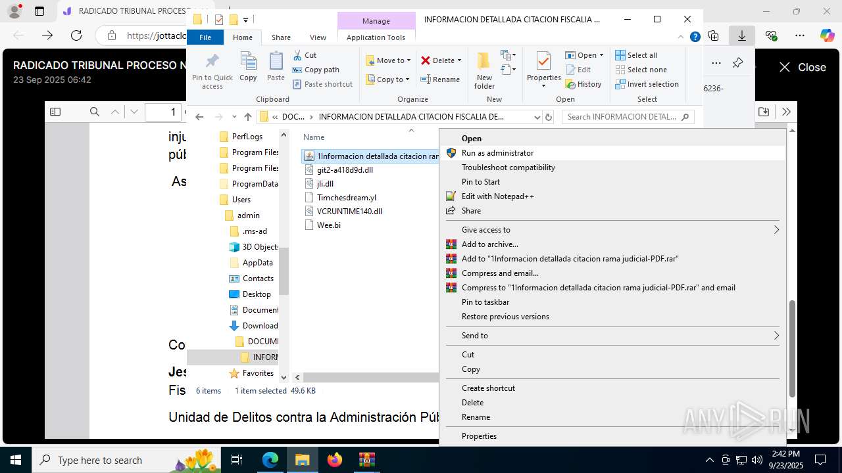Choose Restore previous versions
Screen dimensions: 842x473
[x=612, y=317]
